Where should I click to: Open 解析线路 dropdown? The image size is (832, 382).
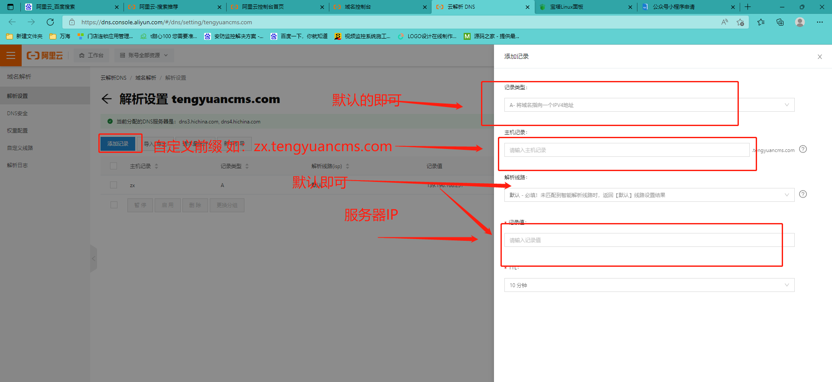(649, 195)
